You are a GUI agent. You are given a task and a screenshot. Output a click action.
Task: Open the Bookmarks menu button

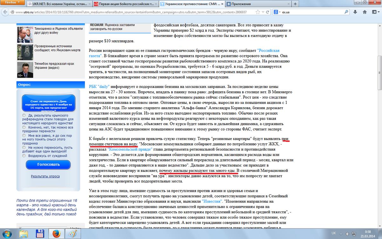[375, 12]
